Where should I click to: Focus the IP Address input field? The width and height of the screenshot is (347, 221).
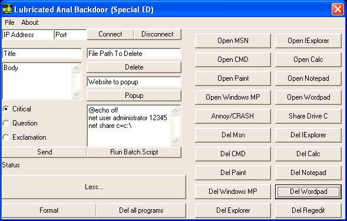pos(28,35)
